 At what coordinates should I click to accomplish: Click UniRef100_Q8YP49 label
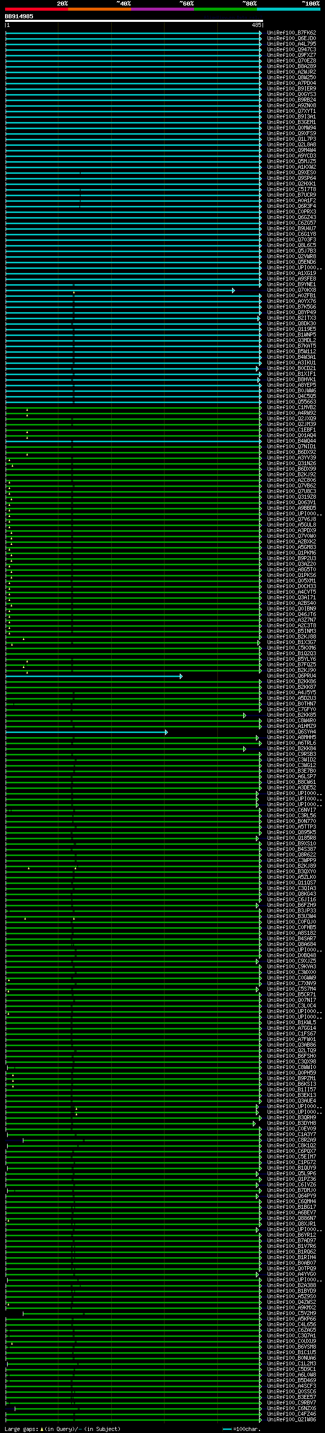point(291,313)
